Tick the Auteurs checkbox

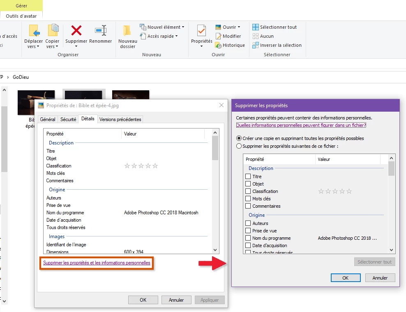[248, 223]
